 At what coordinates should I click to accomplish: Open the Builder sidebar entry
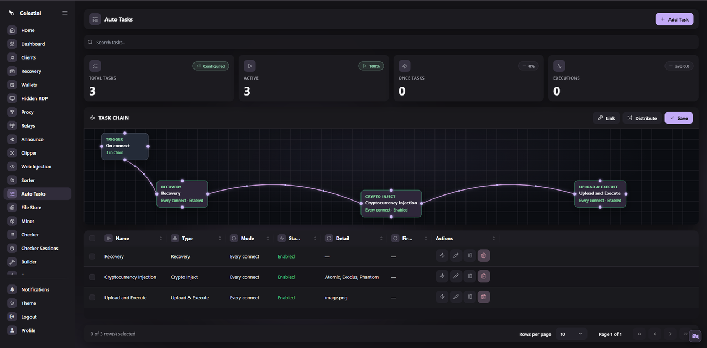(x=38, y=262)
